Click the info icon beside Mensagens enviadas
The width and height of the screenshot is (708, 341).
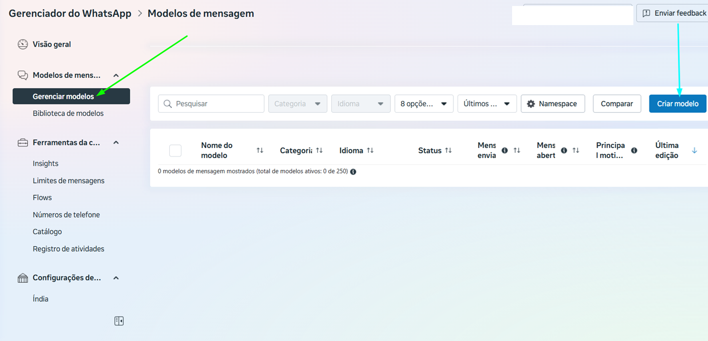pyautogui.click(x=505, y=150)
